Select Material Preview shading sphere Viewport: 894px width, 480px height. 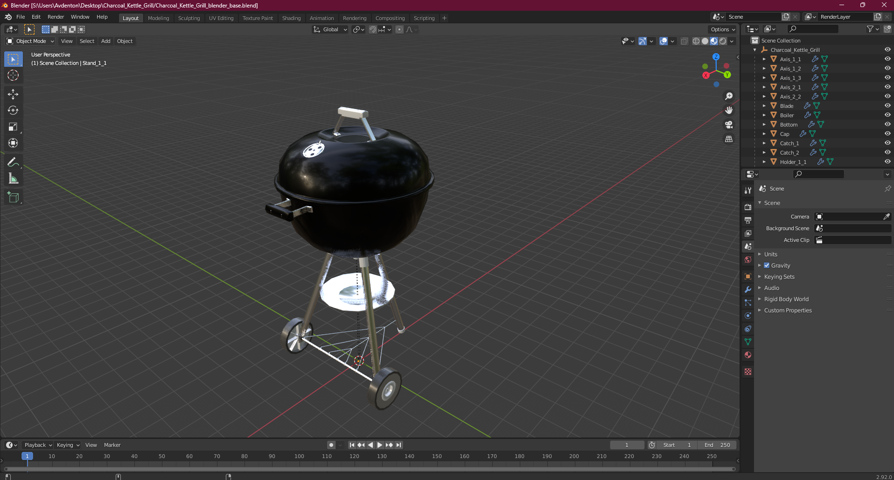coord(714,41)
